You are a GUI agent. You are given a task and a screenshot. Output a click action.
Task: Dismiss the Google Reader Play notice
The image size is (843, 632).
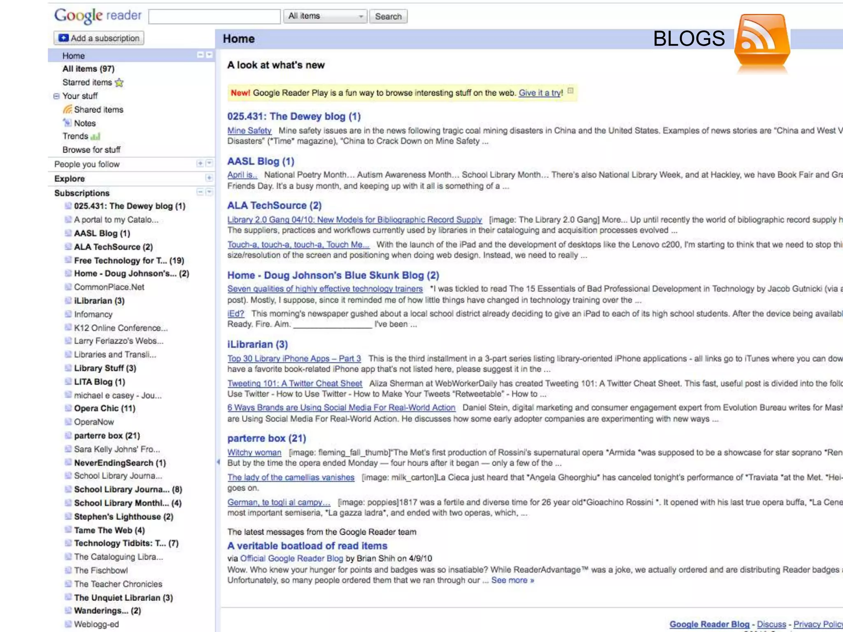[571, 91]
